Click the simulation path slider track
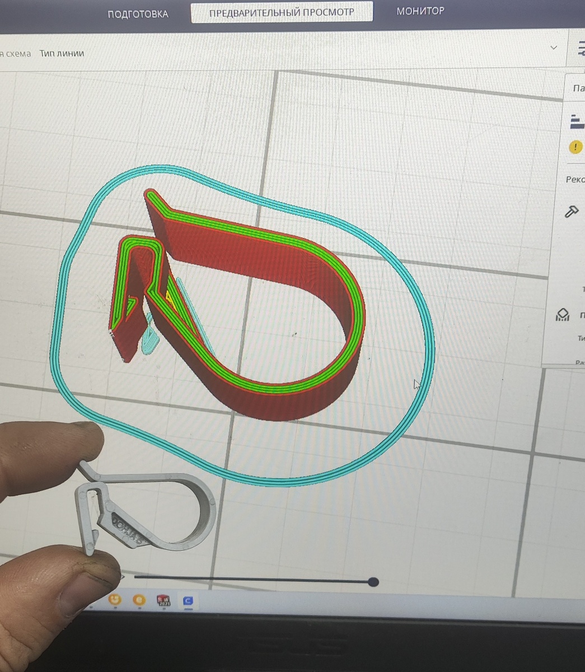Image resolution: width=585 pixels, height=672 pixels. (x=253, y=579)
